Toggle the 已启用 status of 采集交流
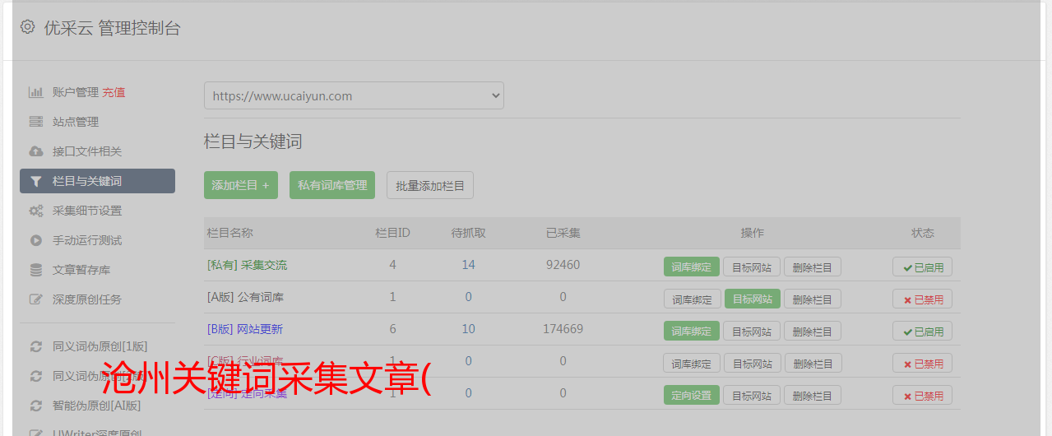The height and width of the screenshot is (436, 1052). click(x=923, y=267)
